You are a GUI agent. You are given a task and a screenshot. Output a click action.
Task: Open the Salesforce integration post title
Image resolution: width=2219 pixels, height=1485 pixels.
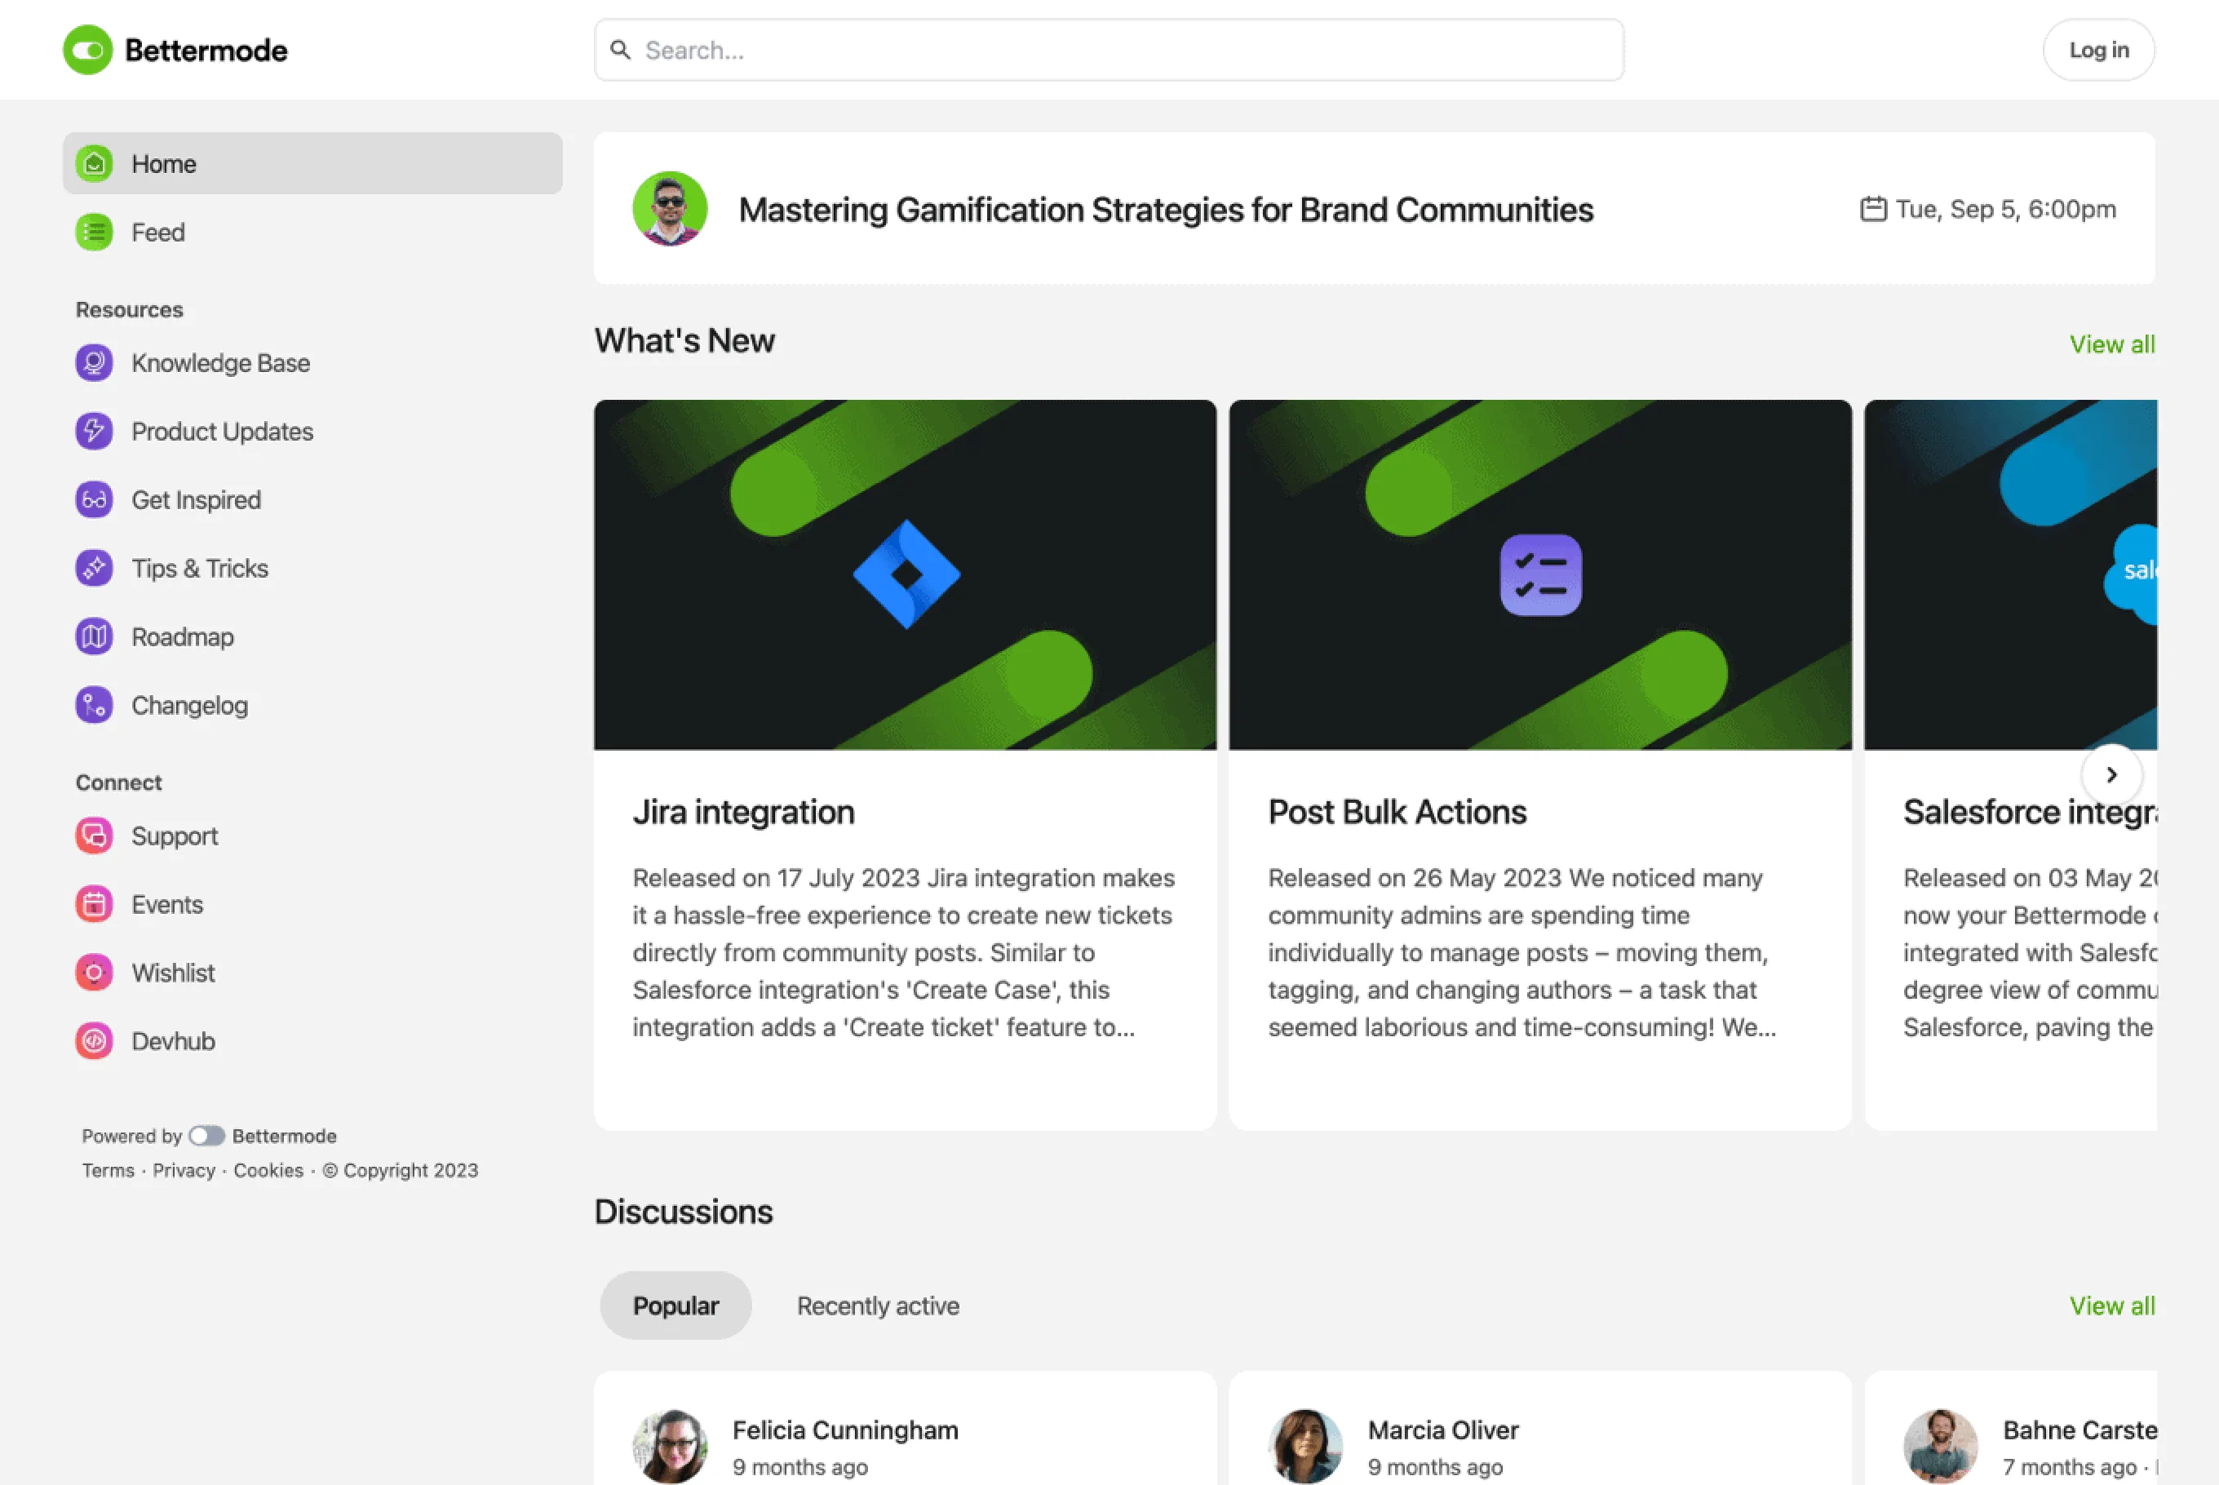(2030, 812)
